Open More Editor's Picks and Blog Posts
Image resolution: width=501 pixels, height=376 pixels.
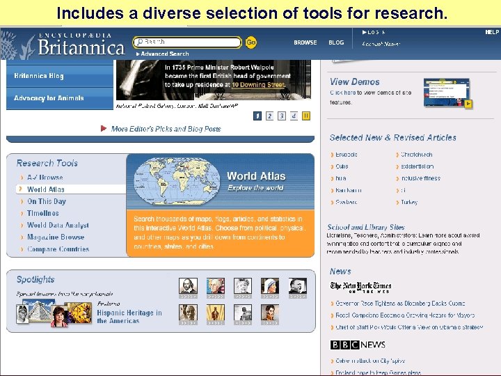pos(166,129)
